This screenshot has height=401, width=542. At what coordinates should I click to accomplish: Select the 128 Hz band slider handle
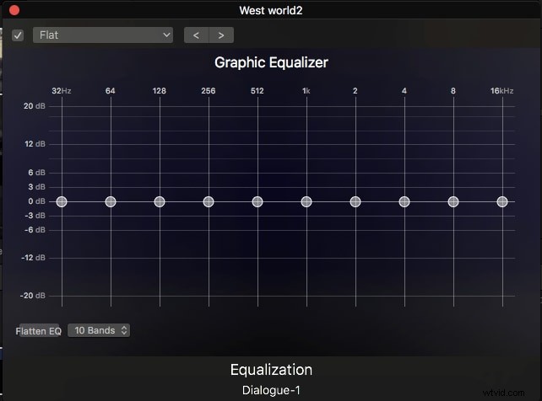tap(160, 201)
